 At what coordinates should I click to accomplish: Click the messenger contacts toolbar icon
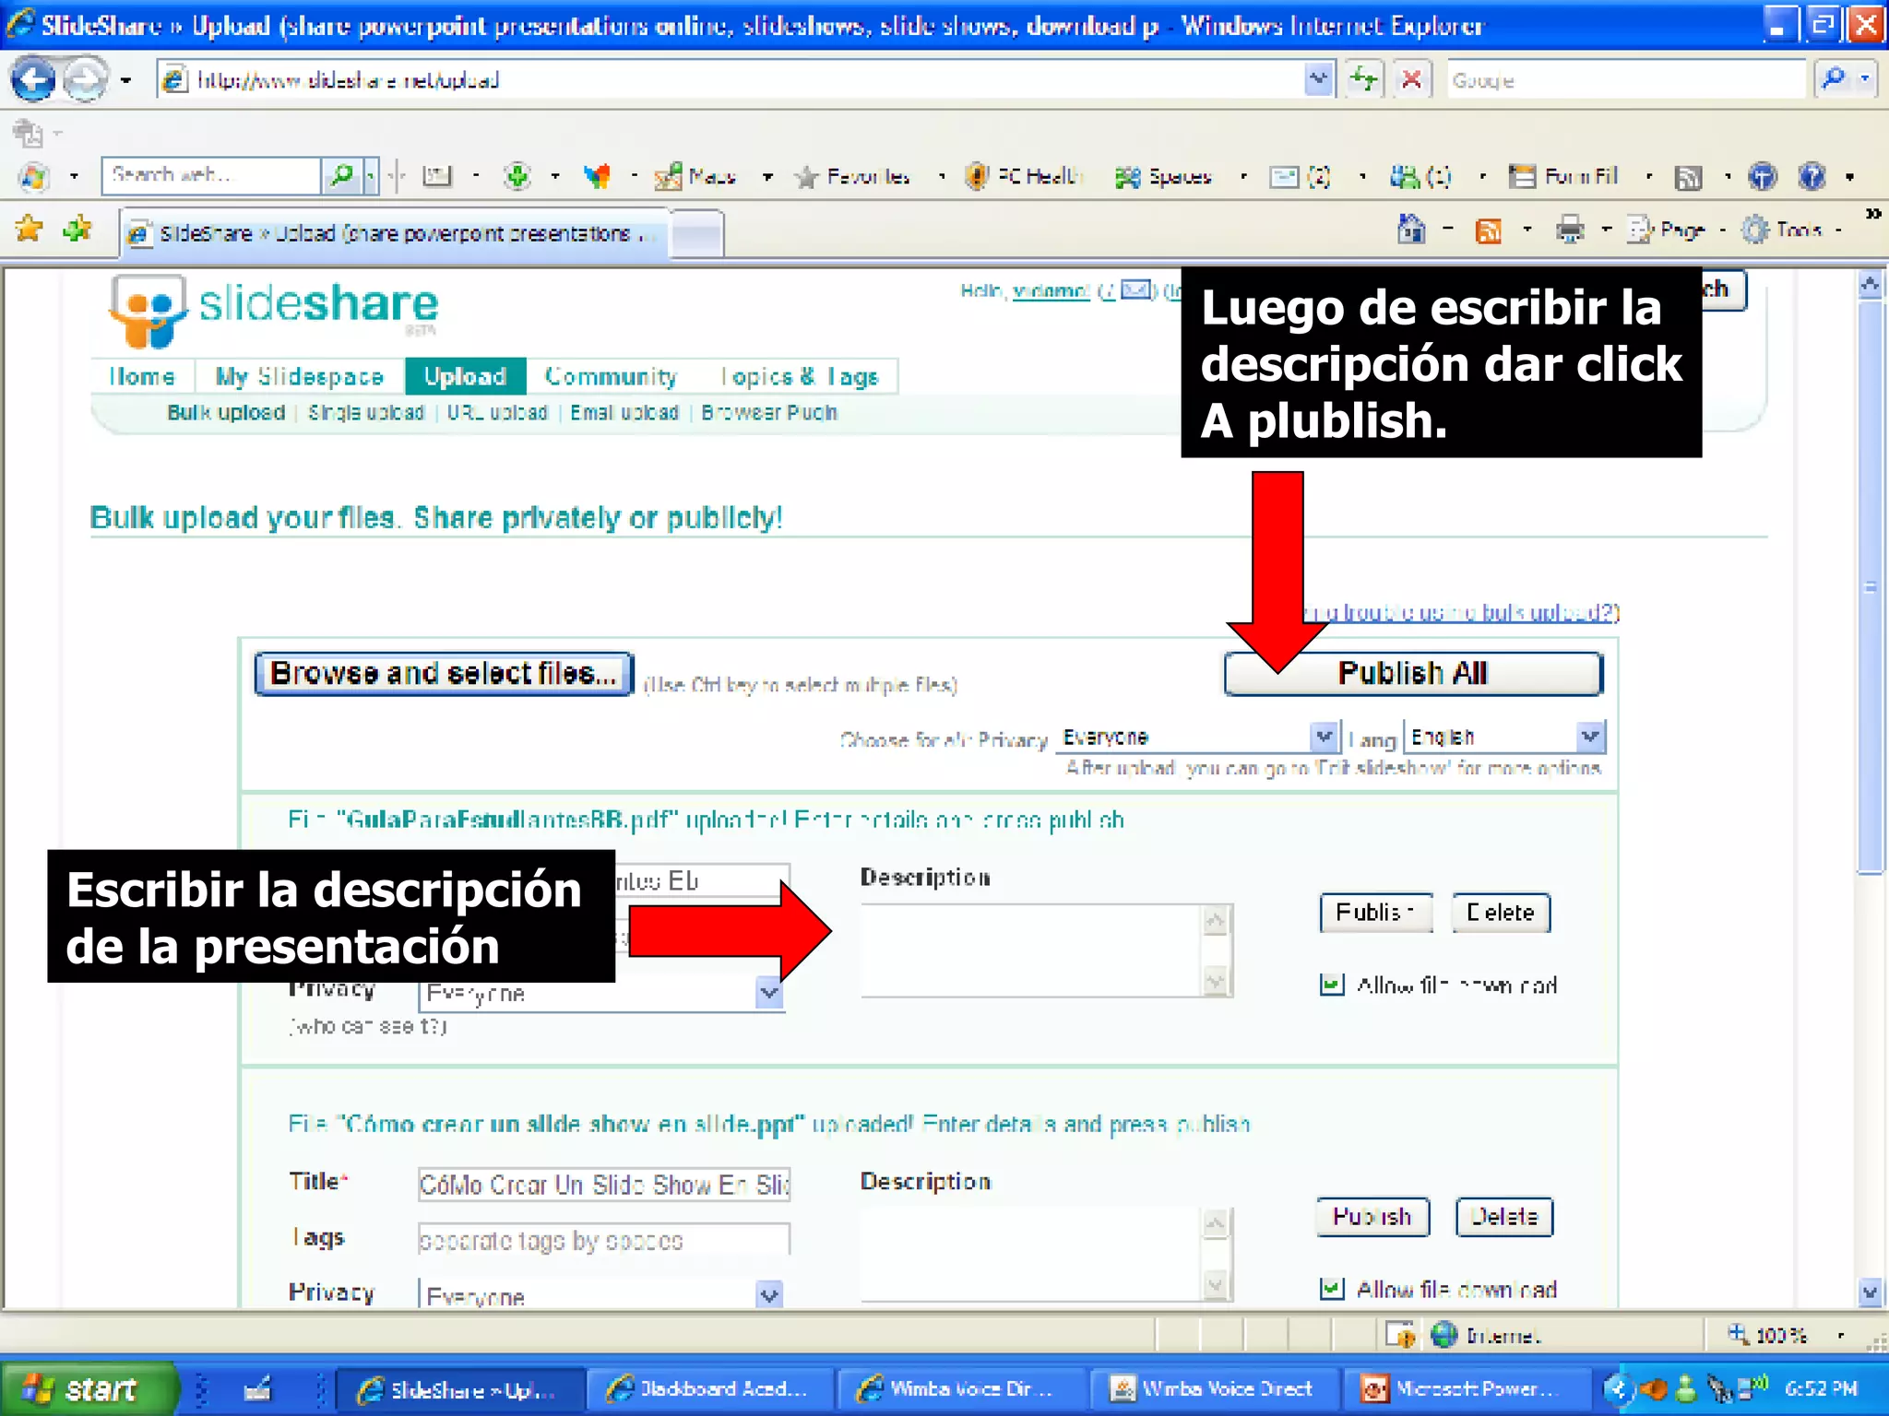click(1404, 176)
